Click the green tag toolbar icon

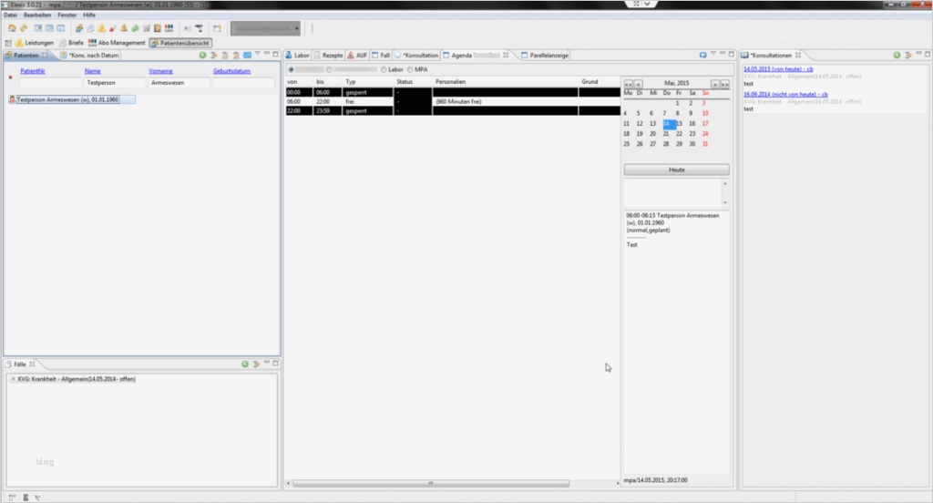point(135,28)
